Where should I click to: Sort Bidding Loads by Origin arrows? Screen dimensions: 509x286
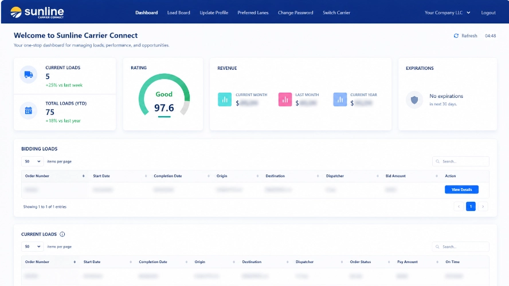point(257,176)
